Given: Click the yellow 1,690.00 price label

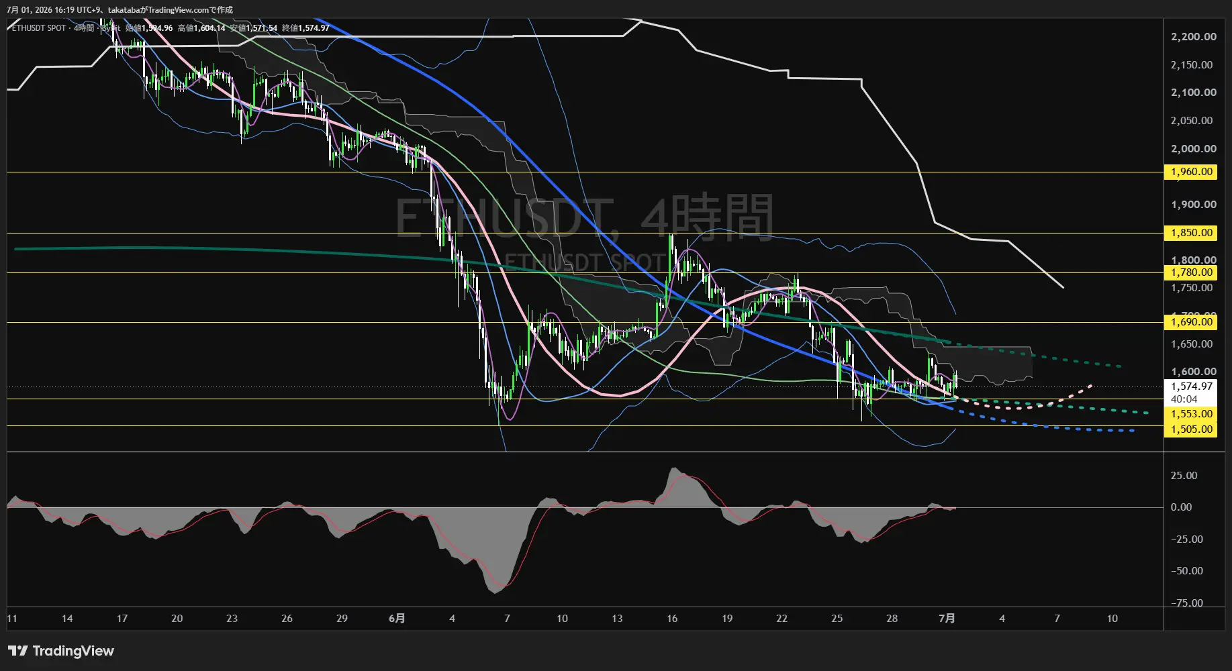Looking at the screenshot, I should pos(1192,322).
